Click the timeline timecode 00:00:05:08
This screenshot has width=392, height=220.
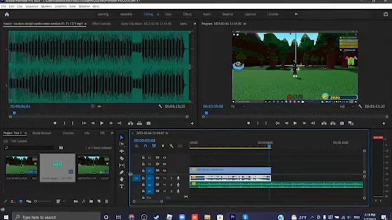coord(145,141)
